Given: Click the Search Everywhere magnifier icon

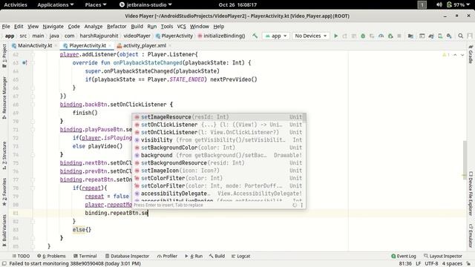Looking at the screenshot, I should click(460, 36).
